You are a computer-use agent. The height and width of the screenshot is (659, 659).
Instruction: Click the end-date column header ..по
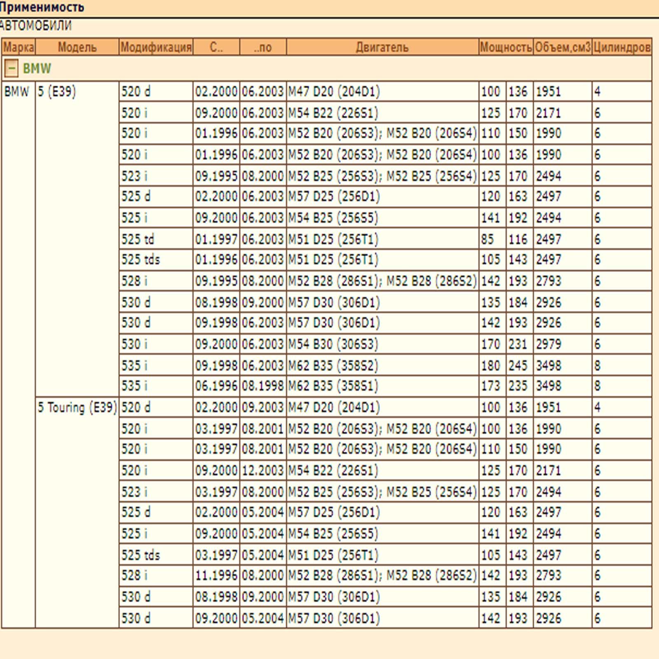[x=263, y=47]
